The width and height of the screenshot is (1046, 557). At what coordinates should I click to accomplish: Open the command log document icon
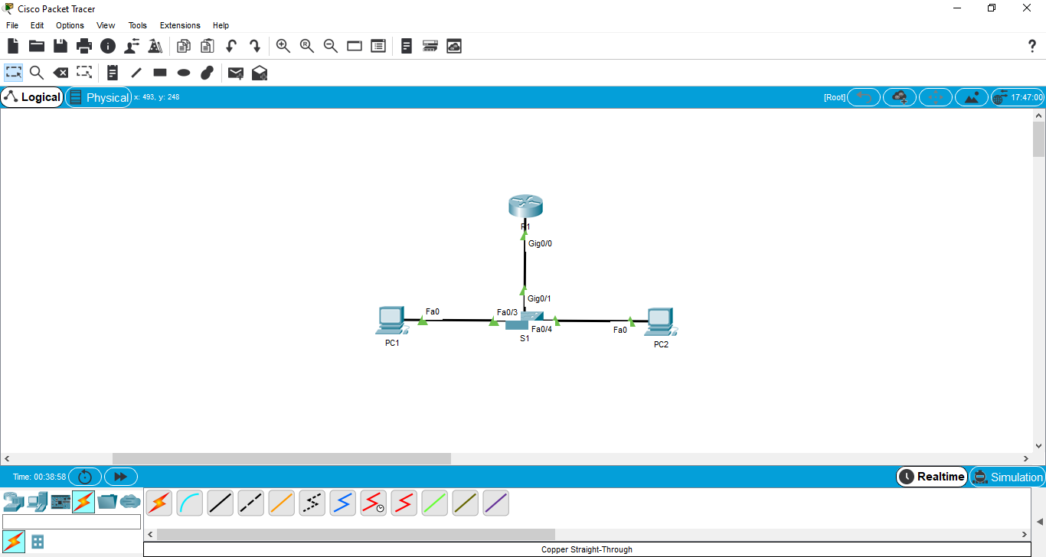click(x=407, y=46)
